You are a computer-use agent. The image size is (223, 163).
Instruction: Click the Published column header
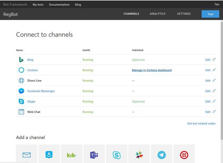point(138,50)
